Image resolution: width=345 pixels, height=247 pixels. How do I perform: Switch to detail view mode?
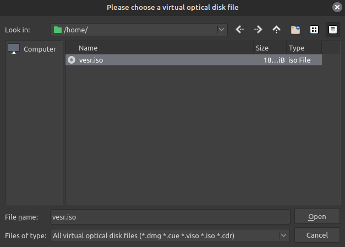point(332,30)
